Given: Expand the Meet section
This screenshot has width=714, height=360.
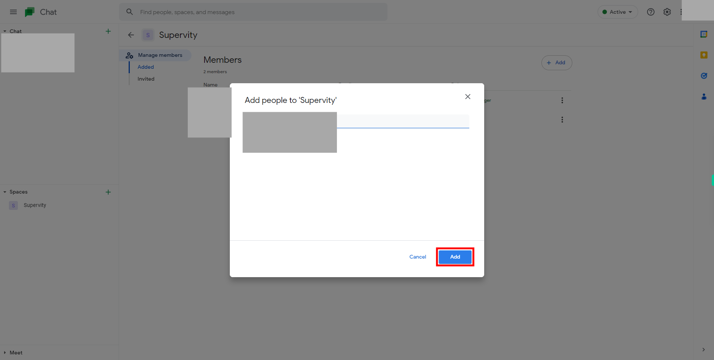Looking at the screenshot, I should [5, 353].
